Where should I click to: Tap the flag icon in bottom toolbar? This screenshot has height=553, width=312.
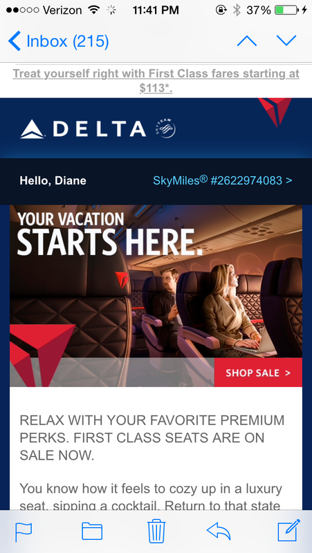point(24,532)
